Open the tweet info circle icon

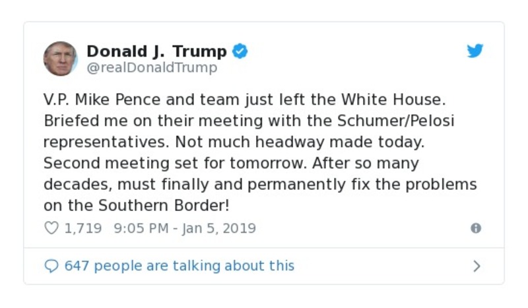pyautogui.click(x=475, y=228)
